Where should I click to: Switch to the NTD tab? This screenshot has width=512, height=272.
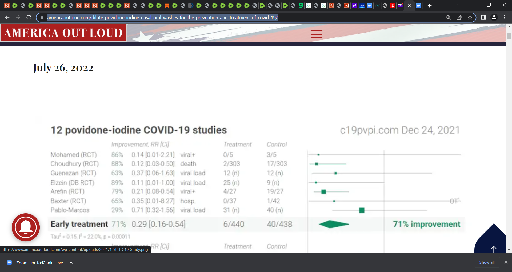coord(362,6)
